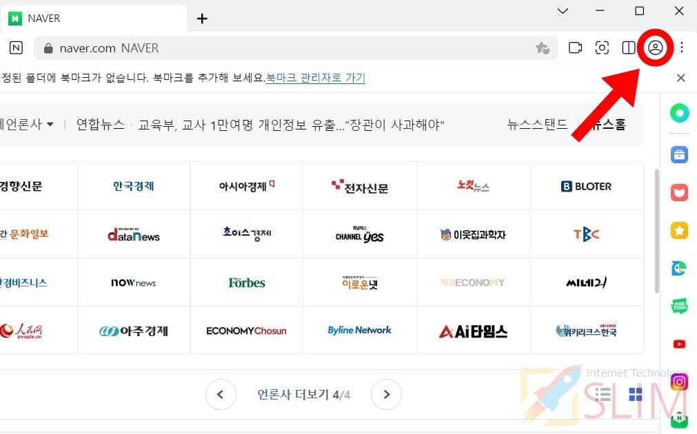Viewport: 697px width, 434px height.
Task: Switch to grid view icon
Action: (636, 395)
